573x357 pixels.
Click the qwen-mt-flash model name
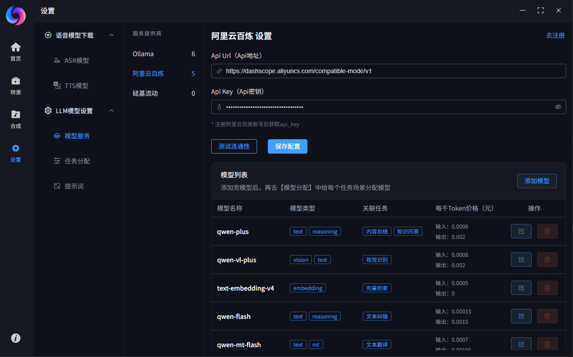[x=239, y=345]
